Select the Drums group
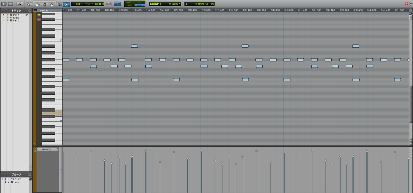 15,182
